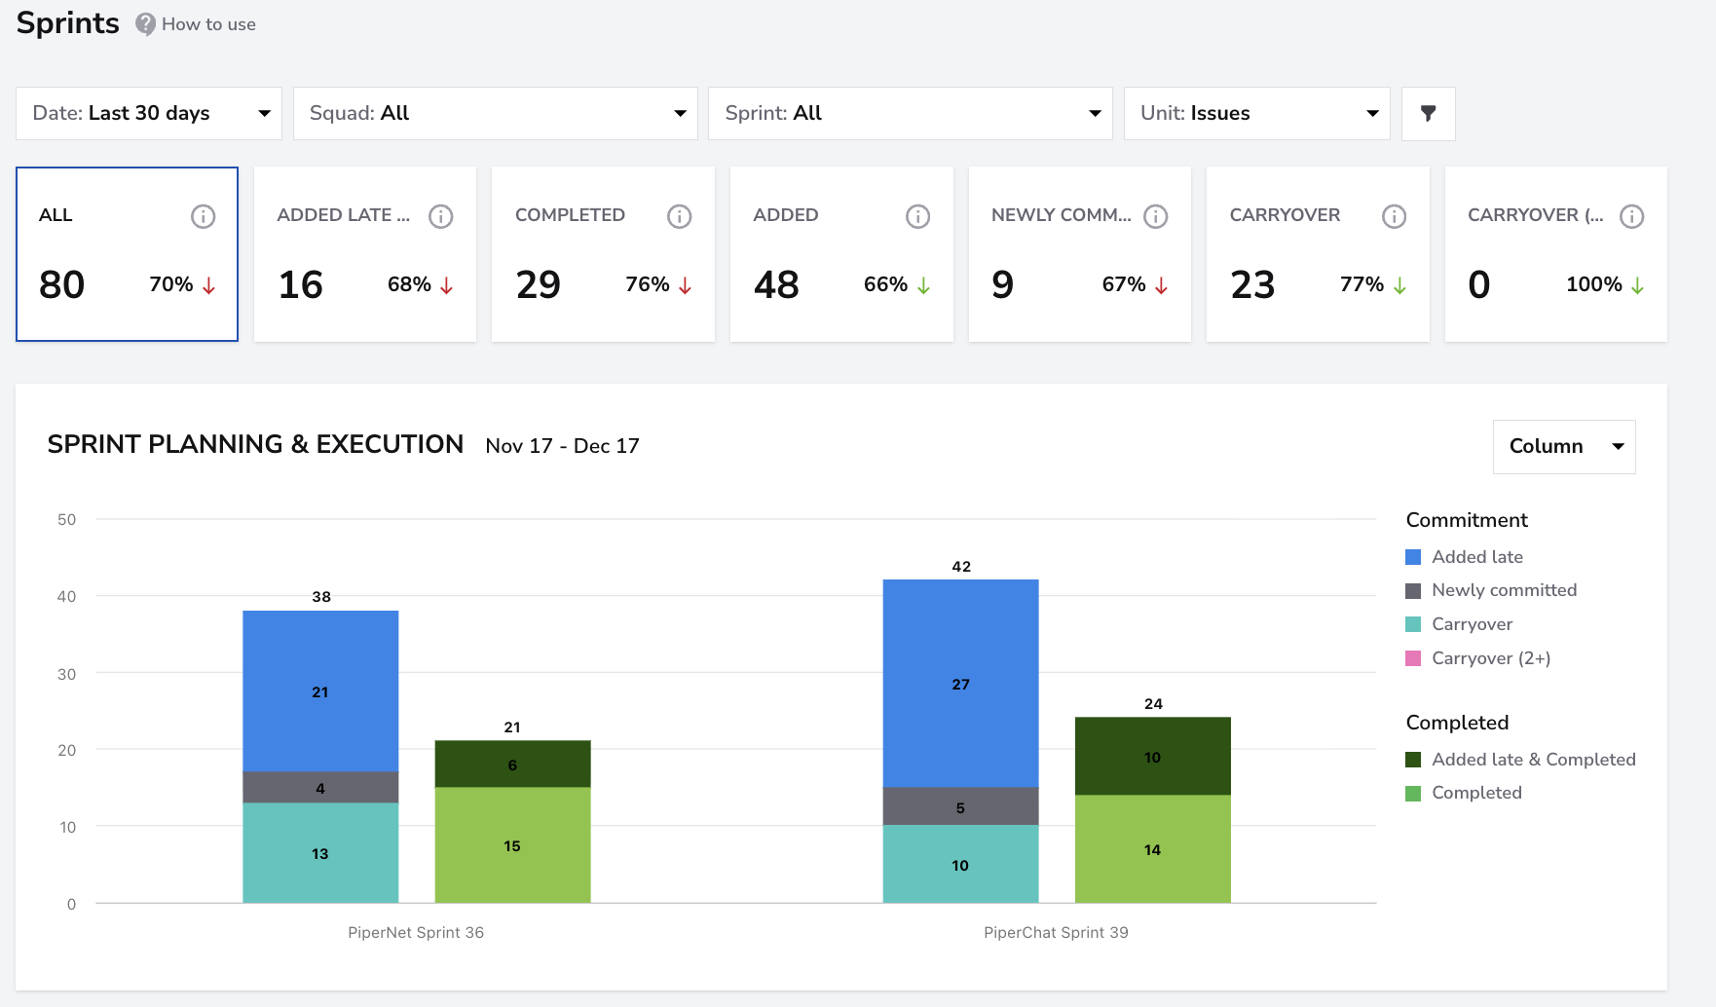Click info icon on ADDED card
The width and height of the screenshot is (1716, 1007).
917,216
